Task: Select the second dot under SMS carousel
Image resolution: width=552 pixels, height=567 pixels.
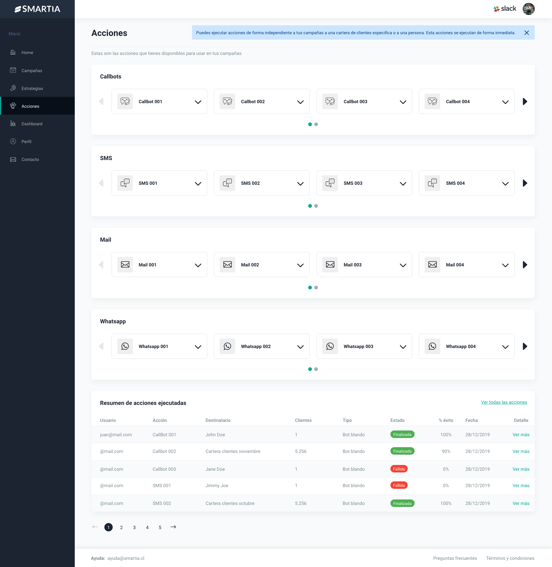Action: coord(316,206)
